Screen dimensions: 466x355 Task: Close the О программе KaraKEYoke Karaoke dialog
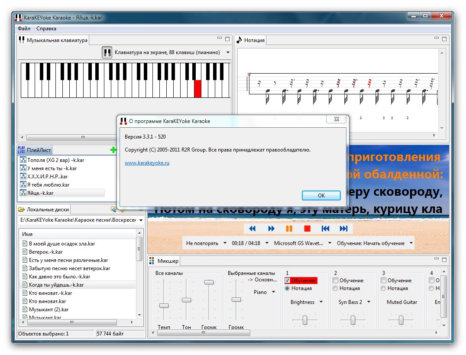(337, 119)
